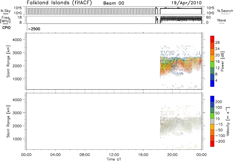Click the 'Falkland Islands (fitACF)' title
The width and height of the screenshot is (233, 161).
pos(59,3)
